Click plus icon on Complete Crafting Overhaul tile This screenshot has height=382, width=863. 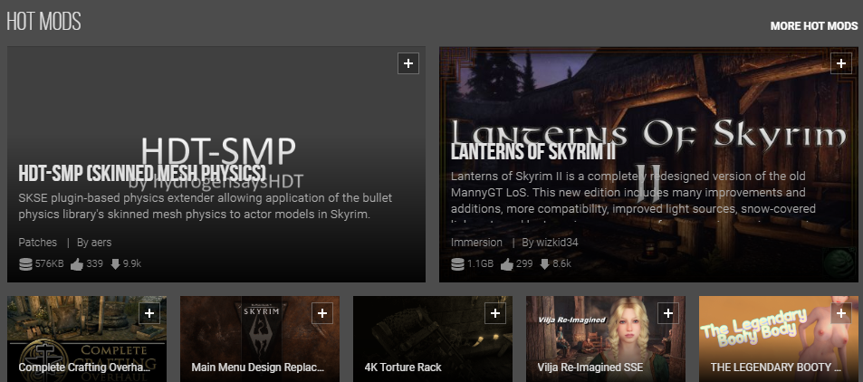pos(149,313)
